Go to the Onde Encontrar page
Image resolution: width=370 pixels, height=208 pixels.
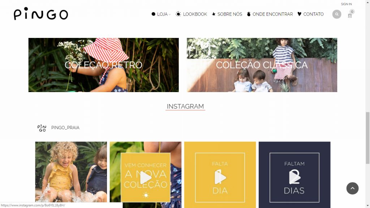click(x=272, y=14)
